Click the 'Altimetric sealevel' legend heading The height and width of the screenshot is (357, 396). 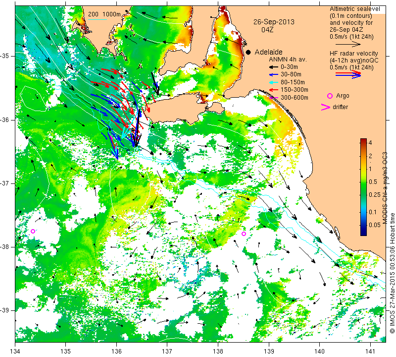coord(354,9)
